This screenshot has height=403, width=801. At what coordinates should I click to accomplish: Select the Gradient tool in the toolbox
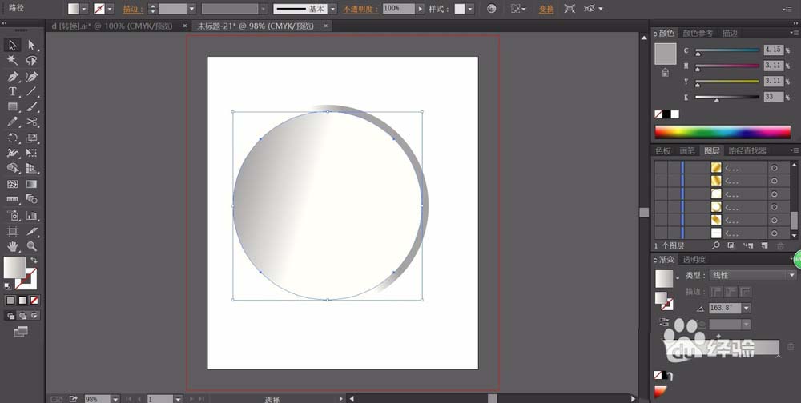pos(32,184)
